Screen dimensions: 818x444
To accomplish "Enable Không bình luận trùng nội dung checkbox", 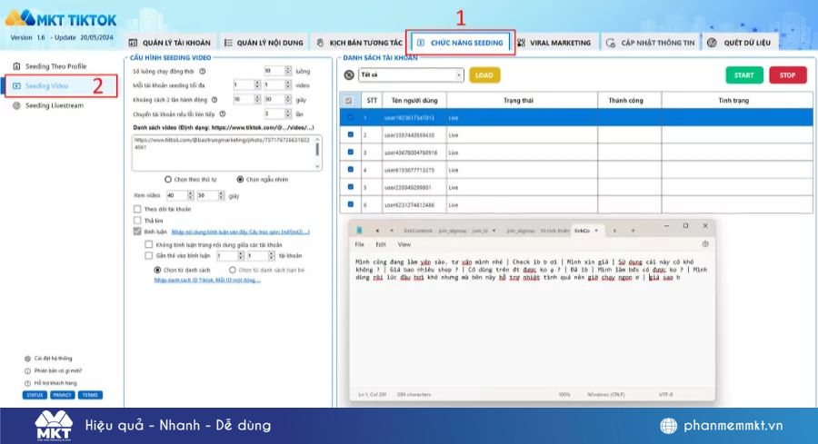I will coord(149,244).
